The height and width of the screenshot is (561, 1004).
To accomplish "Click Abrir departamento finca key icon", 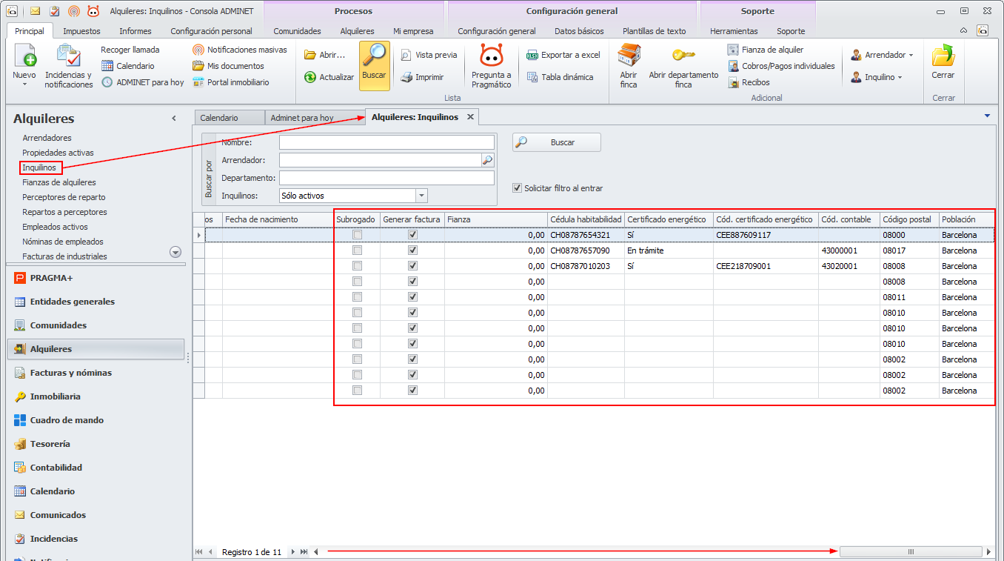I will pos(683,56).
